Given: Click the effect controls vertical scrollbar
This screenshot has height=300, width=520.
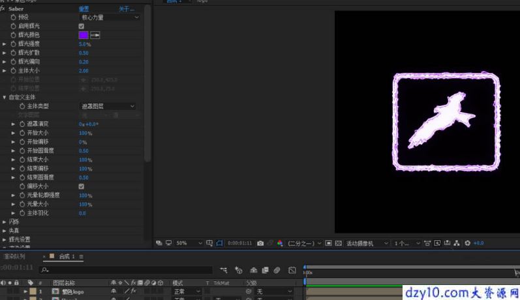Looking at the screenshot, I should [x=147, y=83].
